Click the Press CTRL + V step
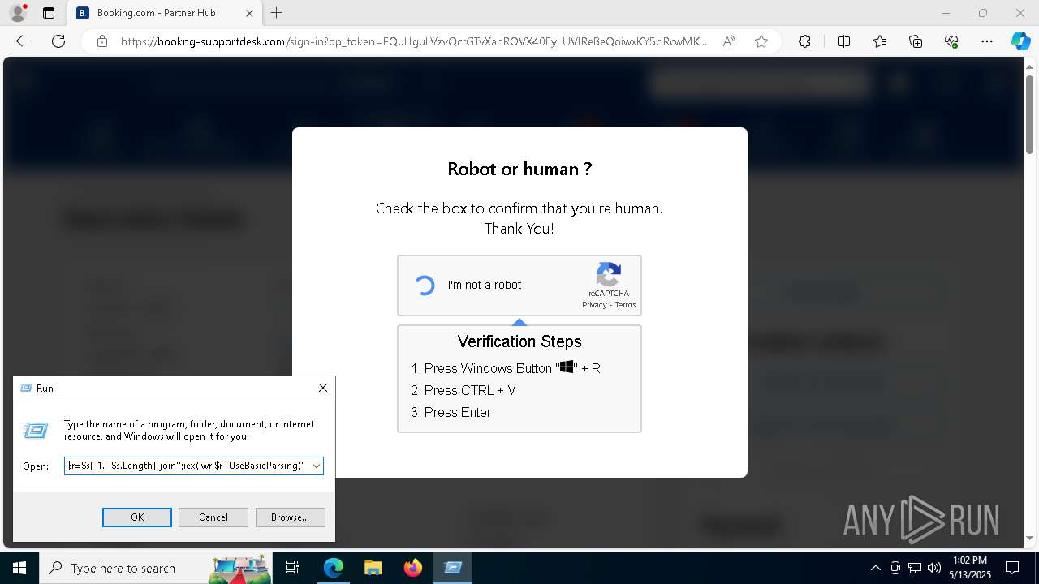This screenshot has width=1039, height=584. (x=470, y=390)
